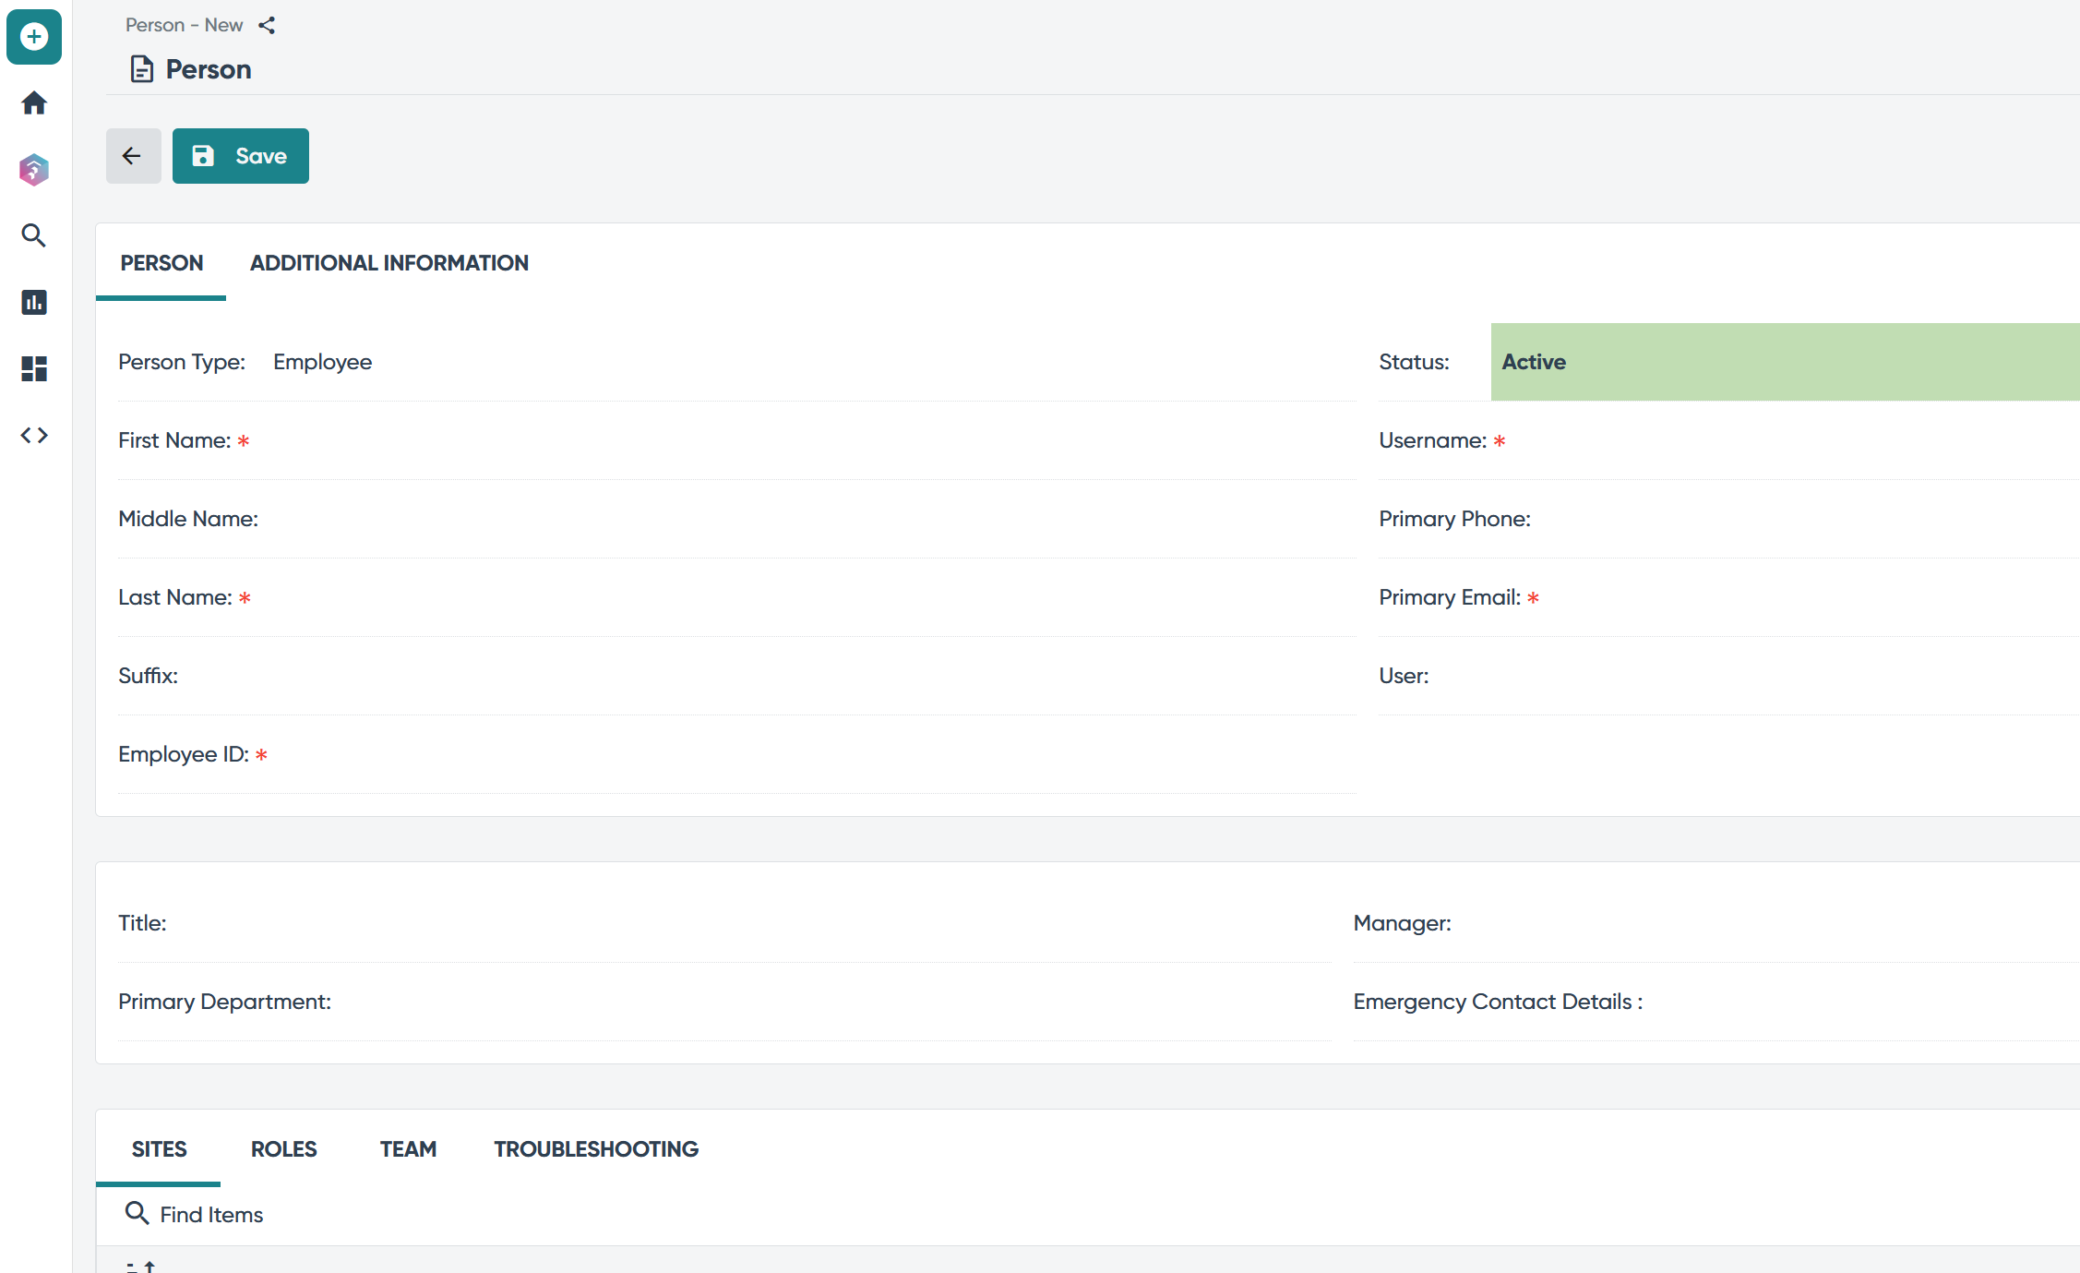The width and height of the screenshot is (2080, 1273).
Task: Click the First Name input field
Action: [803, 440]
